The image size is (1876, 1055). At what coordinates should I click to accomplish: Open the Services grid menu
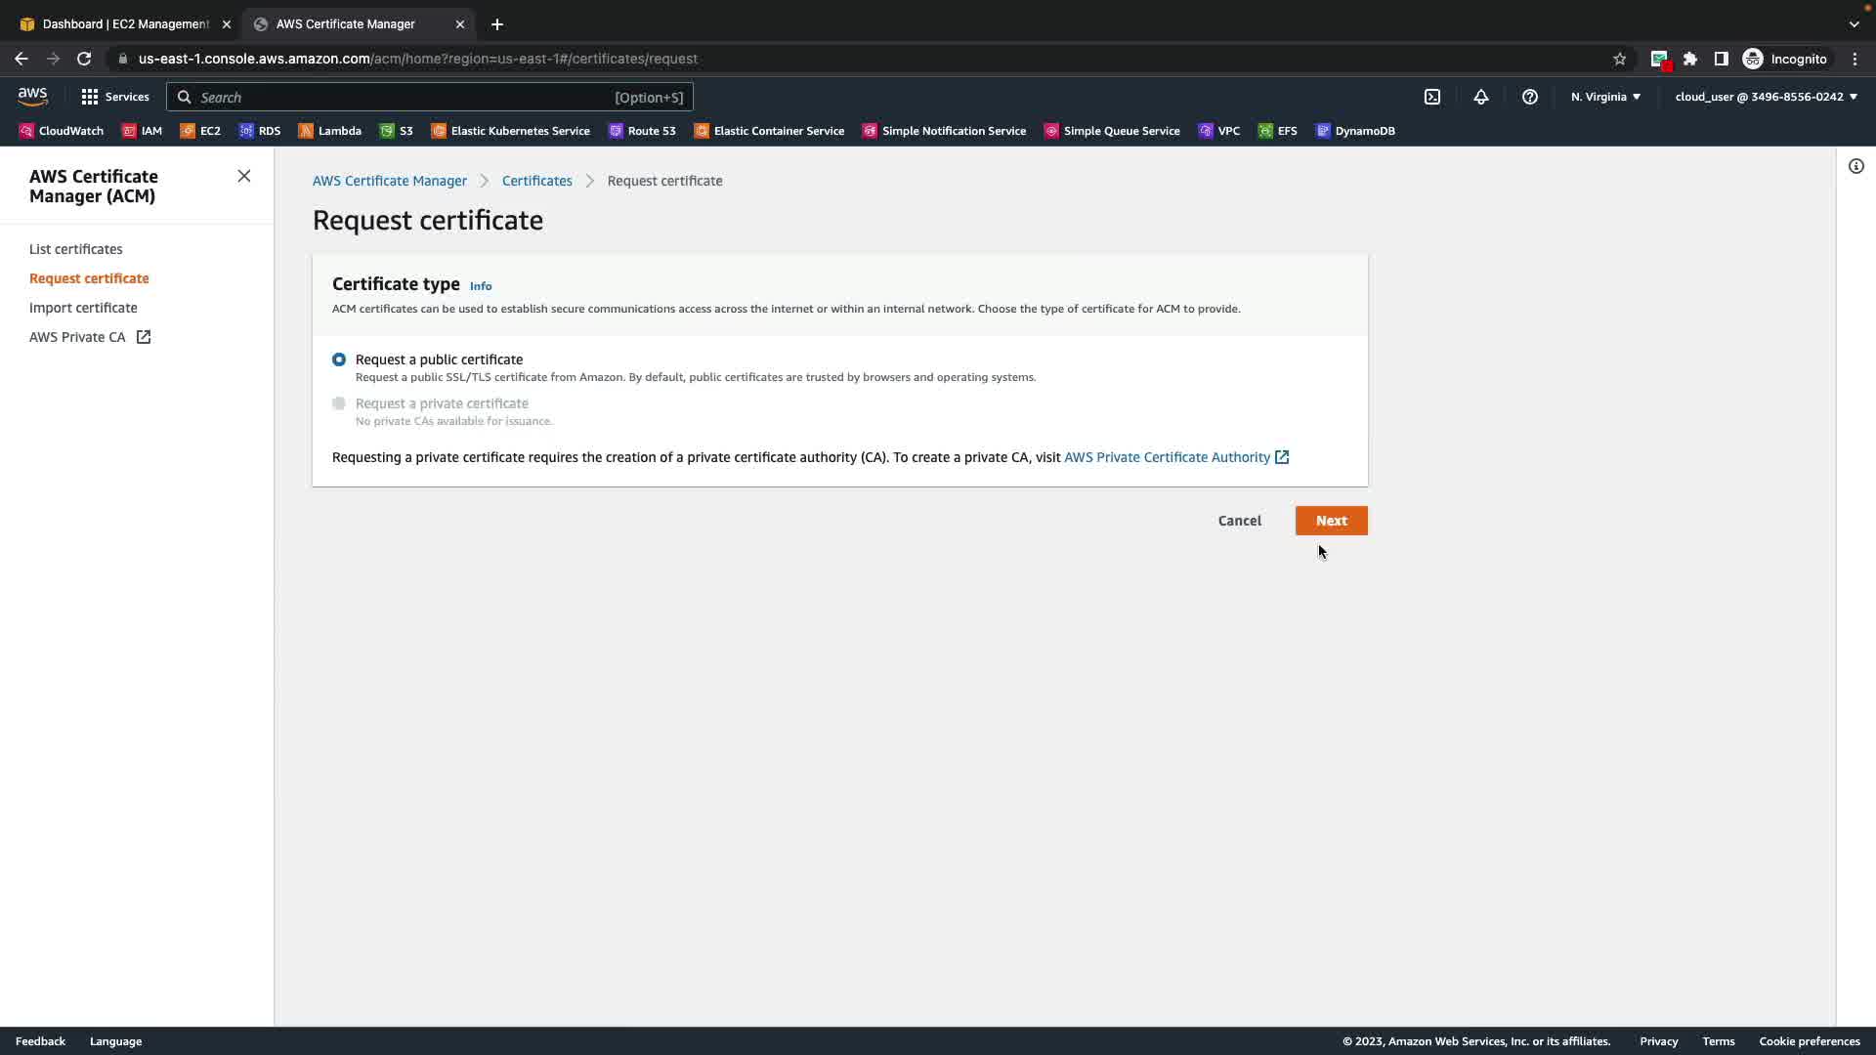click(x=114, y=97)
